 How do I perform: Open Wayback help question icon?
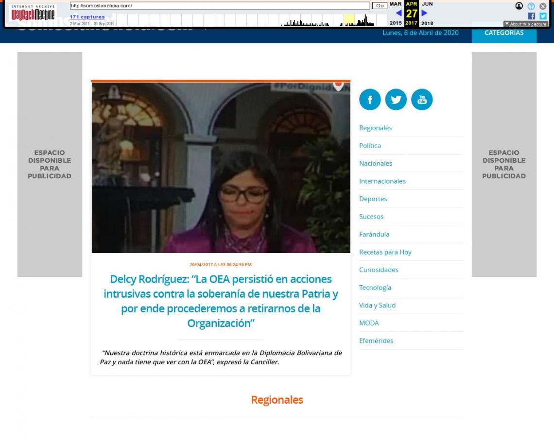pos(531,6)
